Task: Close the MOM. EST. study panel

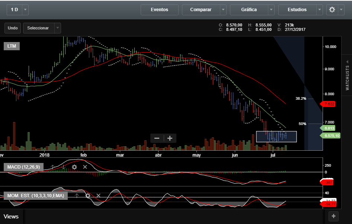Action: (98, 195)
